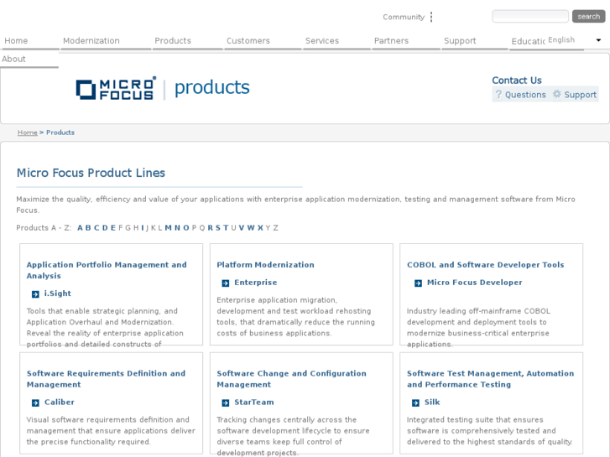Jump to products starting with E
The image size is (610, 457).
(x=113, y=228)
